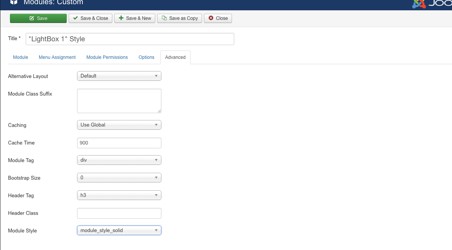Screen dimensions: 452x250
Task: Go to Module Permissions tab
Action: (x=107, y=57)
